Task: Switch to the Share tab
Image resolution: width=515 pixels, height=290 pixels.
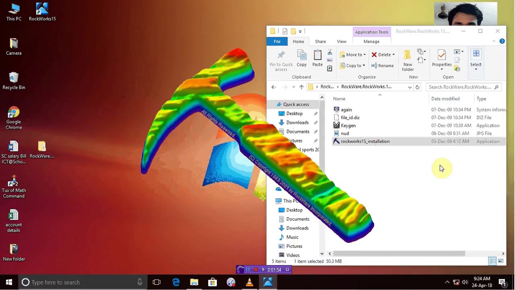Action: pyautogui.click(x=320, y=41)
